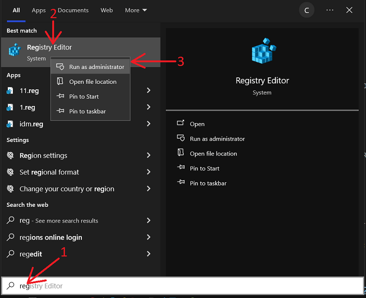Click the Open icon in the preview pane
366x298 pixels.
coord(180,123)
